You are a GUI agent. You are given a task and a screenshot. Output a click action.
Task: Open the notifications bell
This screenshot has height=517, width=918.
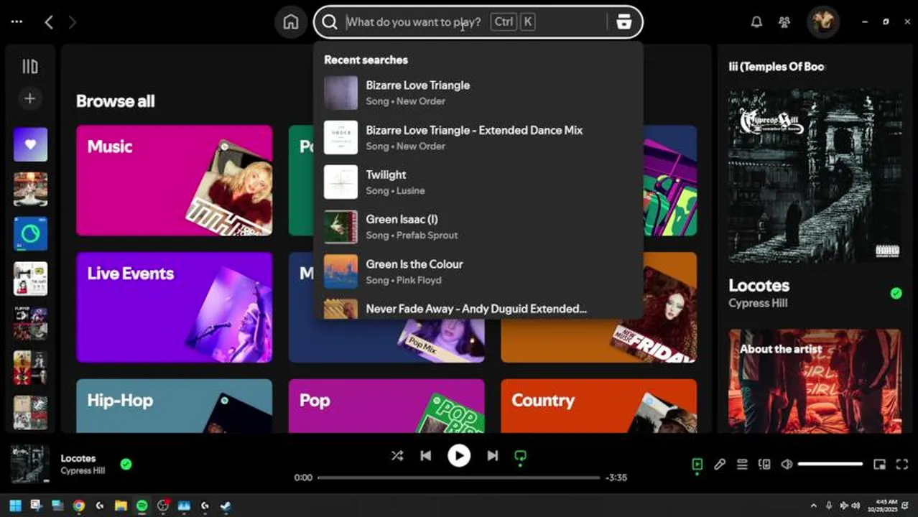[x=756, y=22]
